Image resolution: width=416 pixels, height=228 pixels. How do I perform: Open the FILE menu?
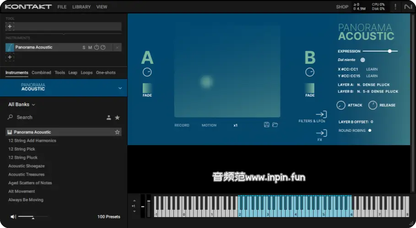(62, 7)
